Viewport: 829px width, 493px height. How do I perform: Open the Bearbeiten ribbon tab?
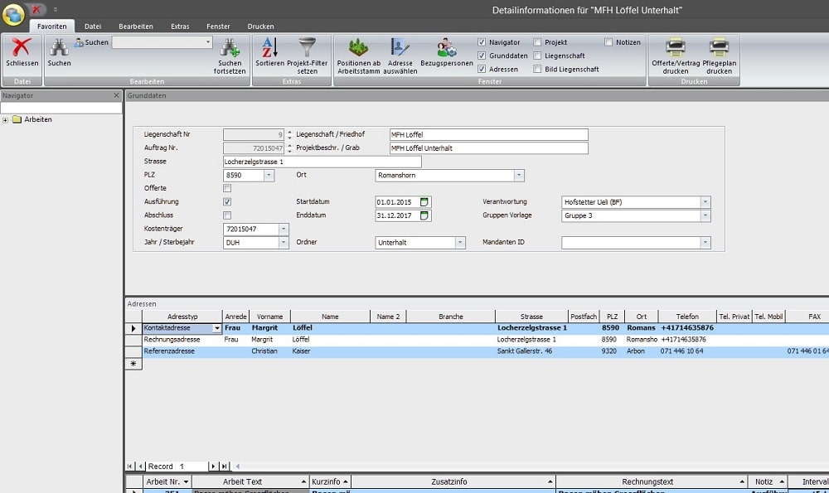[x=136, y=27]
